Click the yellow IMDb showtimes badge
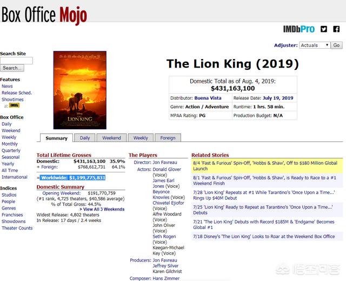The height and width of the screenshot is (281, 346). (x=14, y=106)
